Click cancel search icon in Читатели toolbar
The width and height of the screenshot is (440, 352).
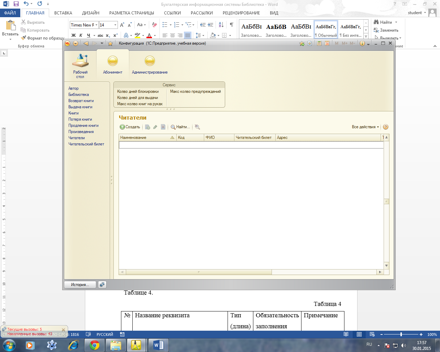point(197,127)
